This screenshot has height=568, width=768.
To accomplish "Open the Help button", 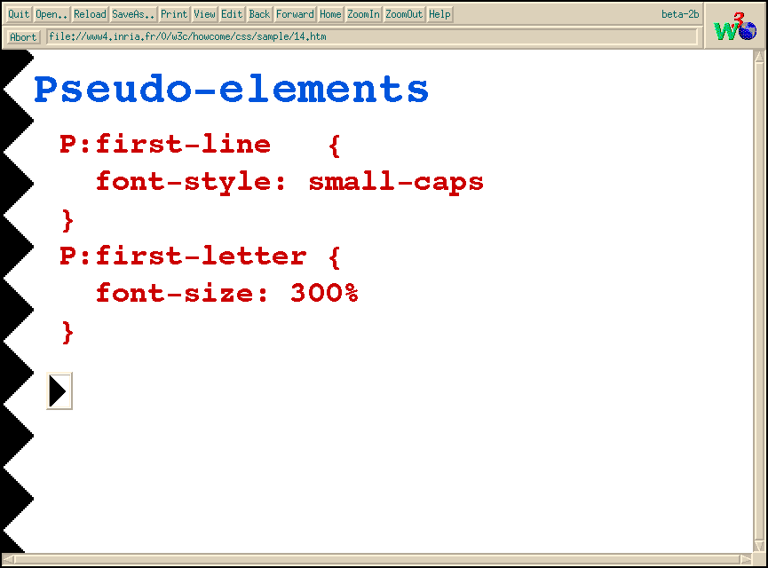I will click(x=439, y=14).
